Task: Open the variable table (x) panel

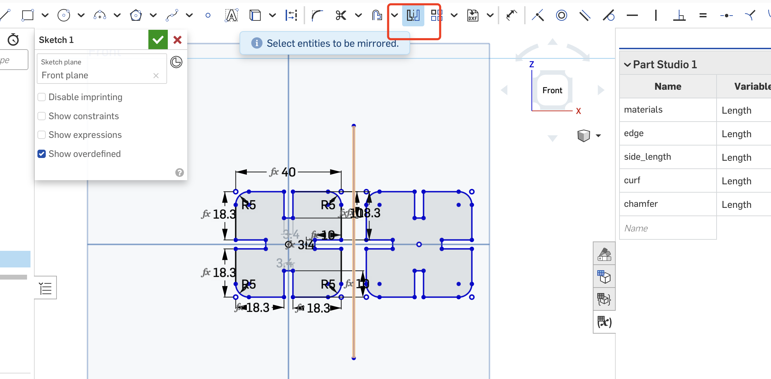Action: tap(604, 322)
